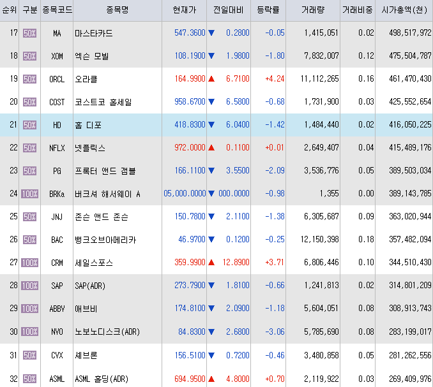
Task: Sort by the 시가총액(천) column header
Action: coord(404,10)
